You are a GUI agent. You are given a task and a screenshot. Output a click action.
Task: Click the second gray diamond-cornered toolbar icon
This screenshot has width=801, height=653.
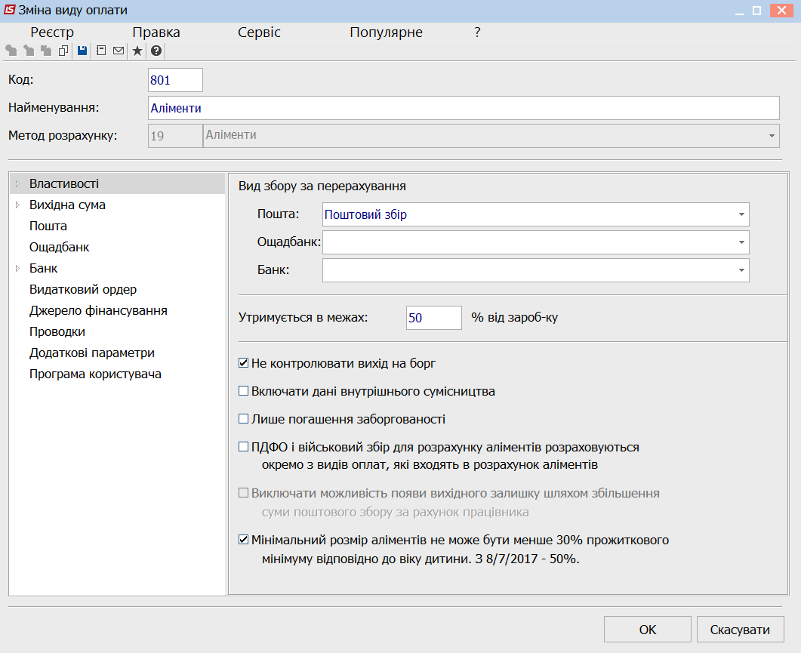29,51
